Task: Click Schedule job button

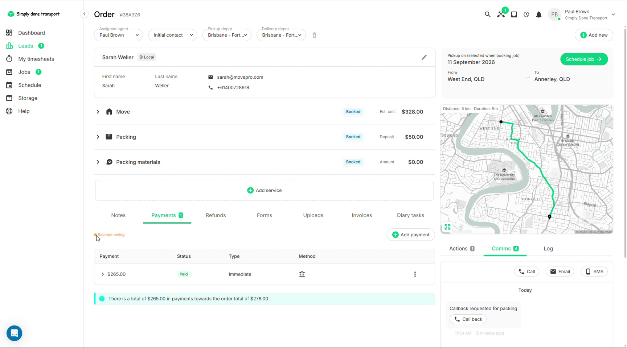Action: pos(584,59)
